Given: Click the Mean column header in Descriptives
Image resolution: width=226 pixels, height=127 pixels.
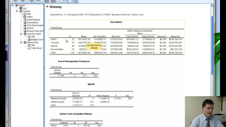Looking at the screenshot, I should pyautogui.click(x=84, y=36).
